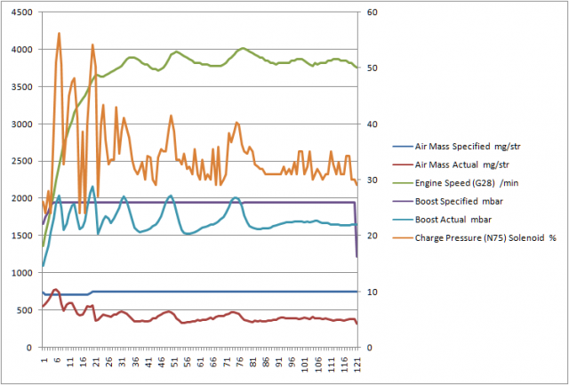Click the tallest orange Charge Pressure peak

pyautogui.click(x=60, y=34)
